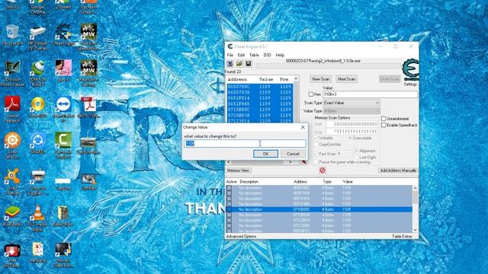Viewport: 488px width, 274px height.
Task: Click the scan Value input field
Action: coord(370,94)
